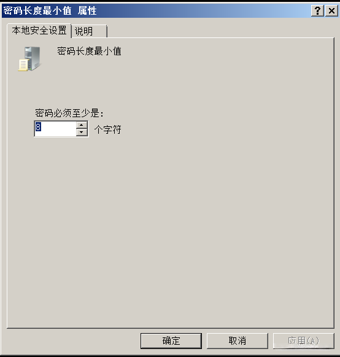Decrease minimum password length with down arrow
340x357 pixels.
82,132
